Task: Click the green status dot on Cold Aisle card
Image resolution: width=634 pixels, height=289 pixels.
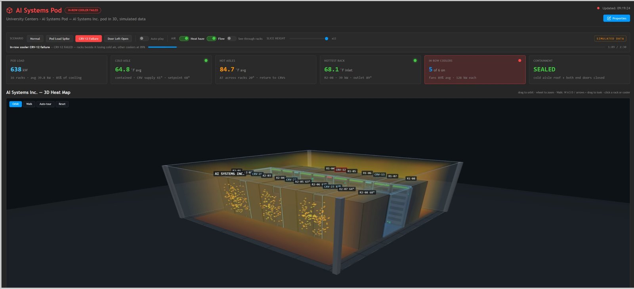Action: click(206, 61)
